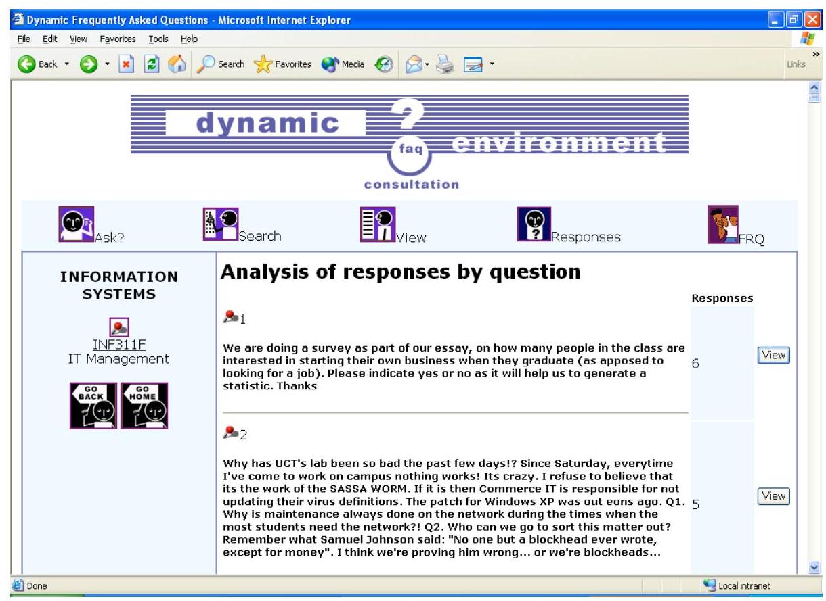Screen dimensions: 826x601
Task: Click the response count 6
Action: click(695, 364)
